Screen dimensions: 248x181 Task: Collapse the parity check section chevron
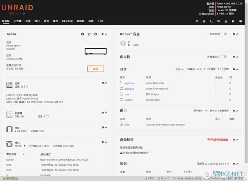click(x=237, y=140)
